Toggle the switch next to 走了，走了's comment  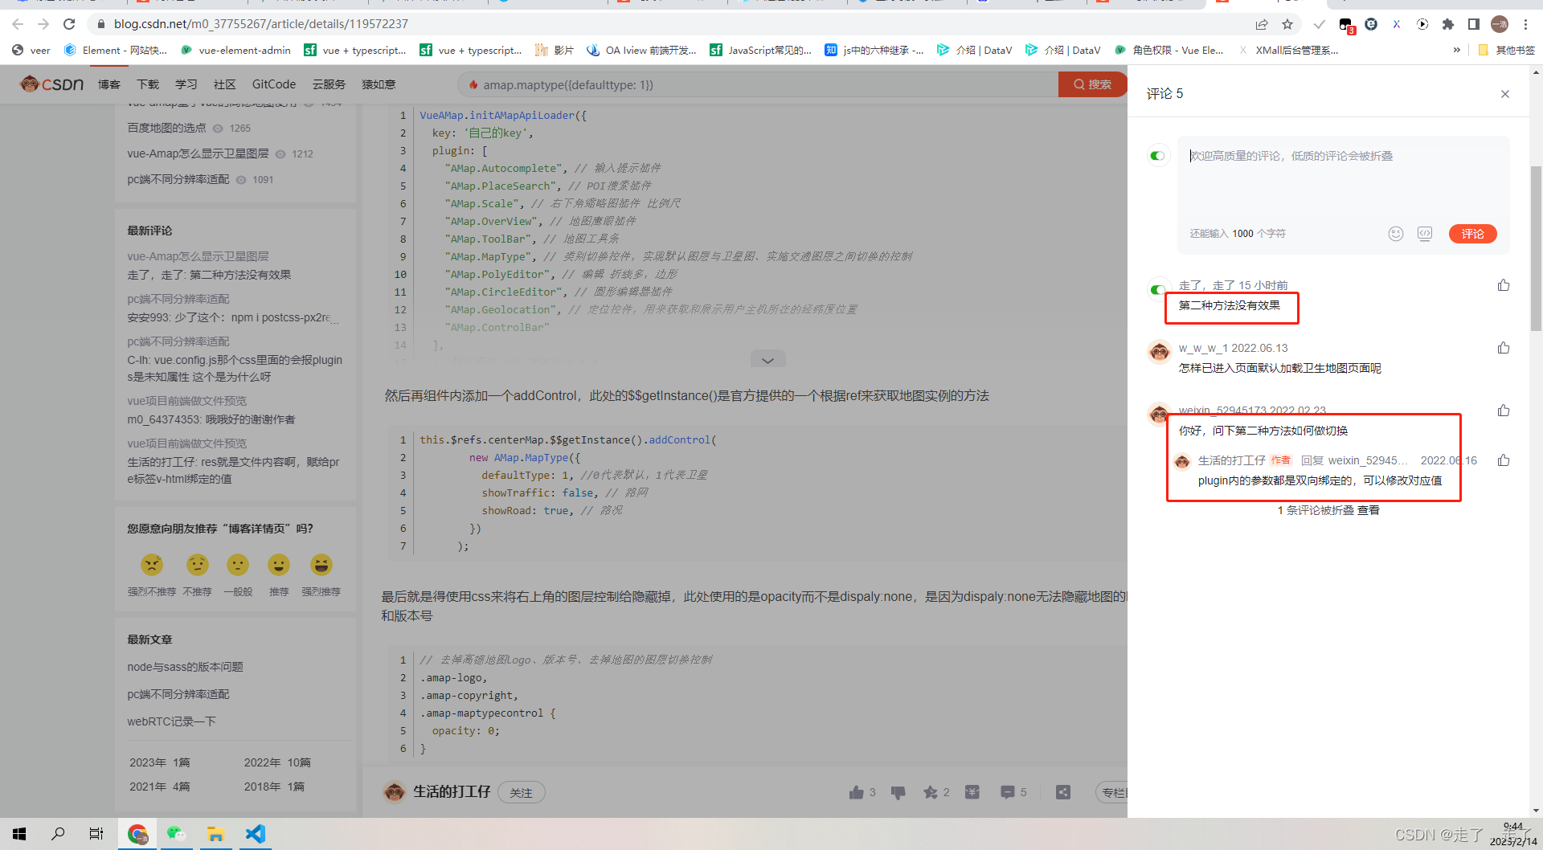click(1157, 290)
